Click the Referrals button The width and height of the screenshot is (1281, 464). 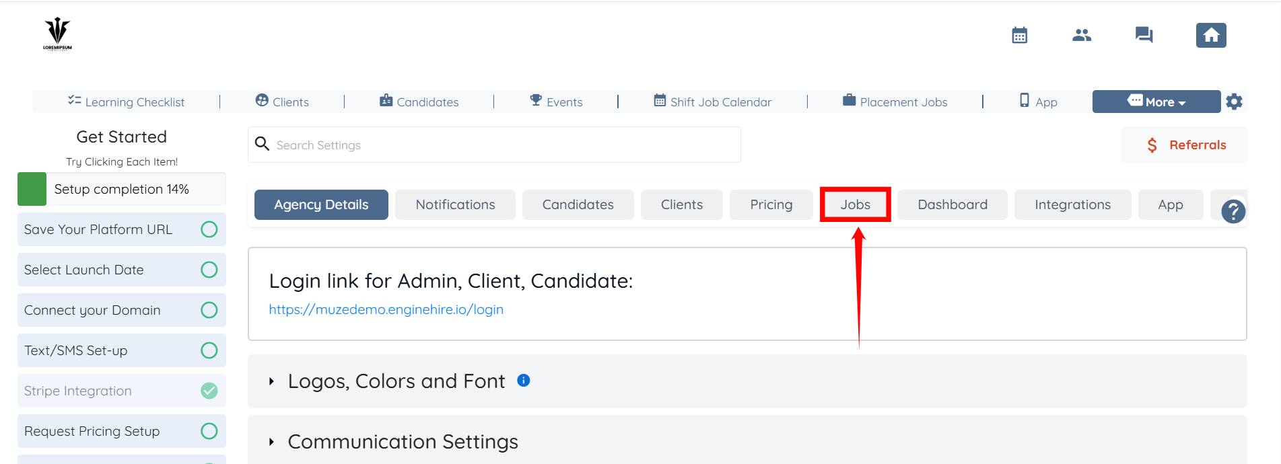[1185, 145]
